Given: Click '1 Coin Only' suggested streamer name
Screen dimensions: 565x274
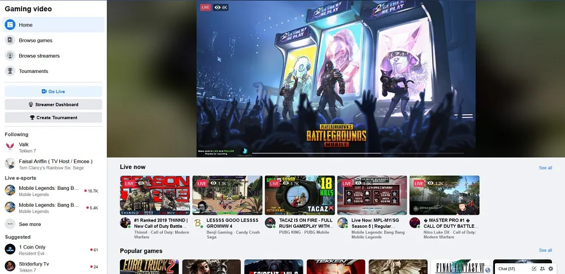Looking at the screenshot, I should pyautogui.click(x=32, y=247).
